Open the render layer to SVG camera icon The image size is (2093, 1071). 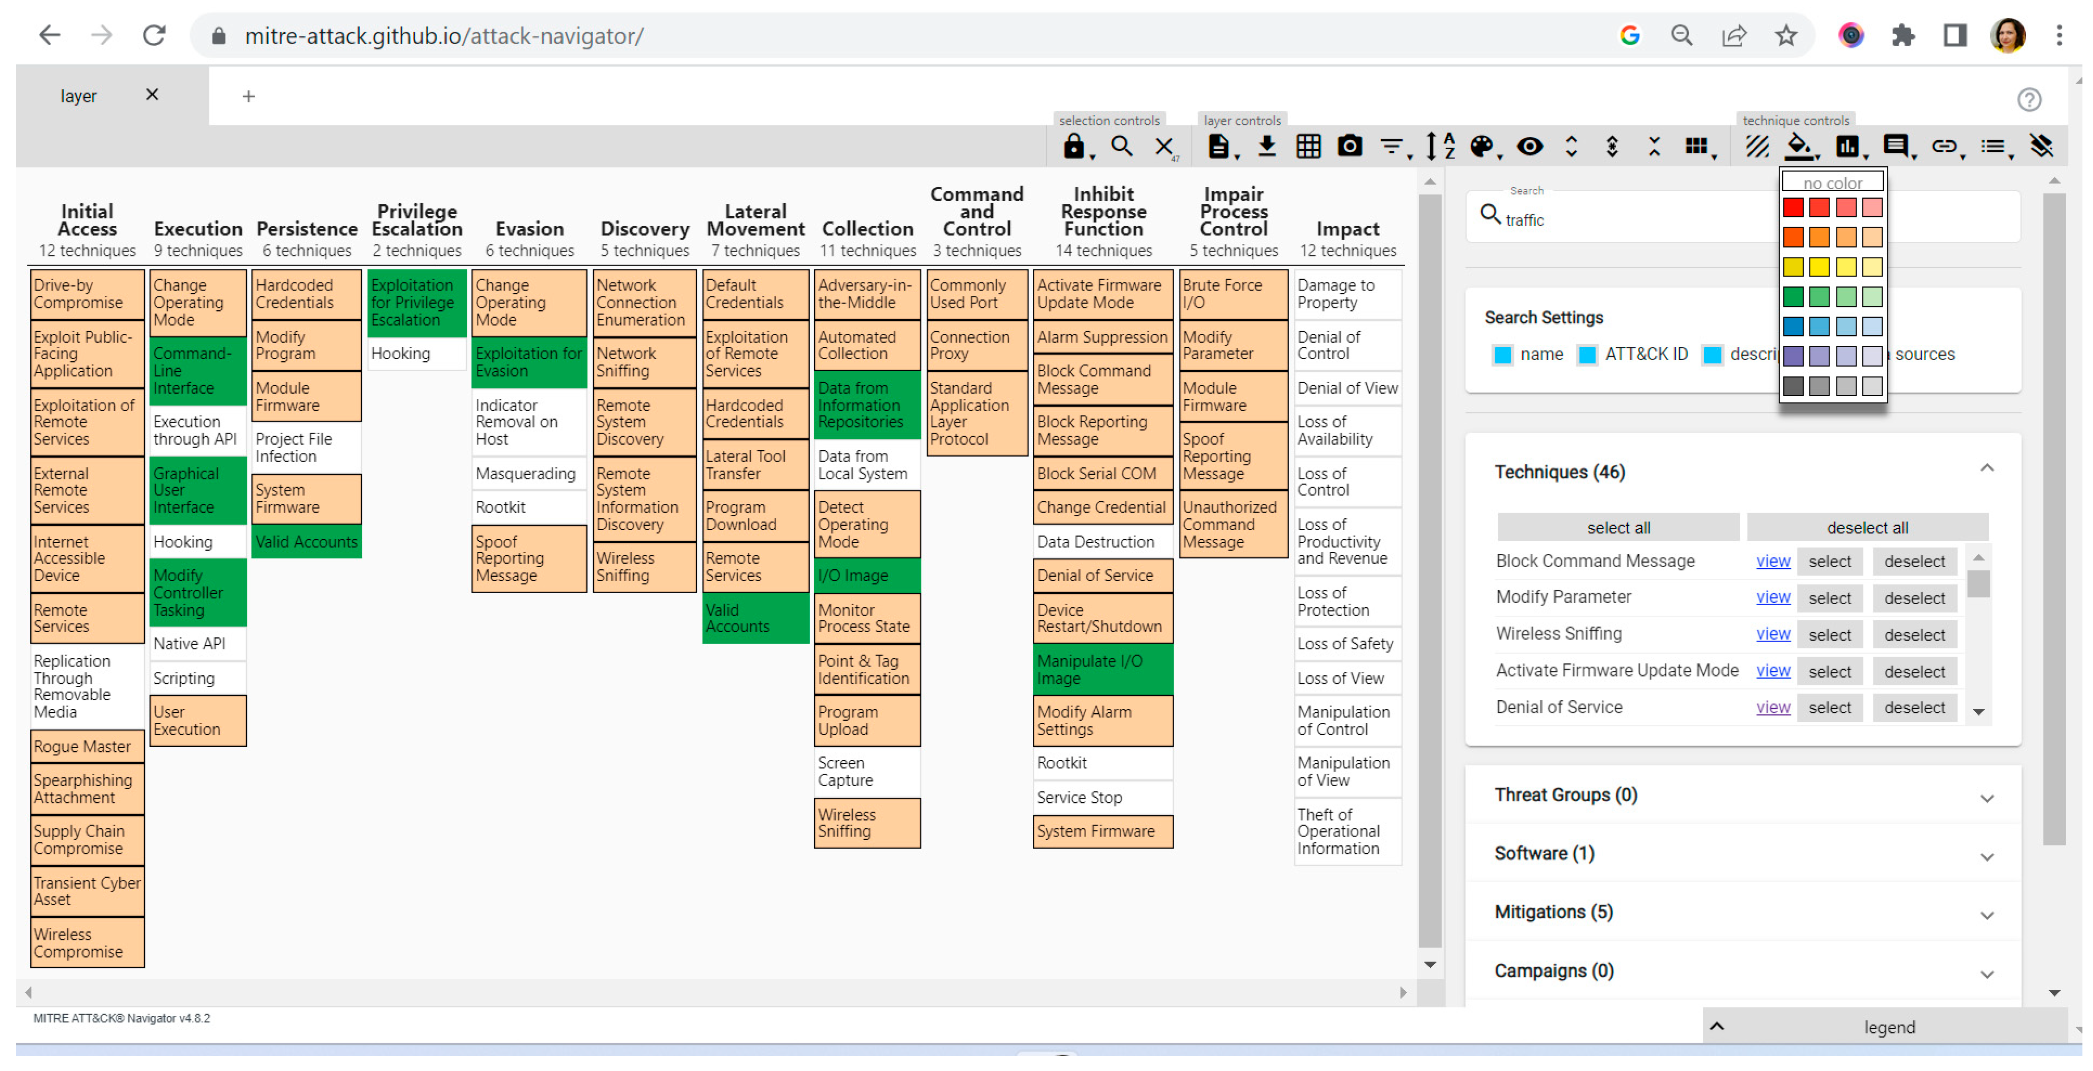(x=1349, y=147)
